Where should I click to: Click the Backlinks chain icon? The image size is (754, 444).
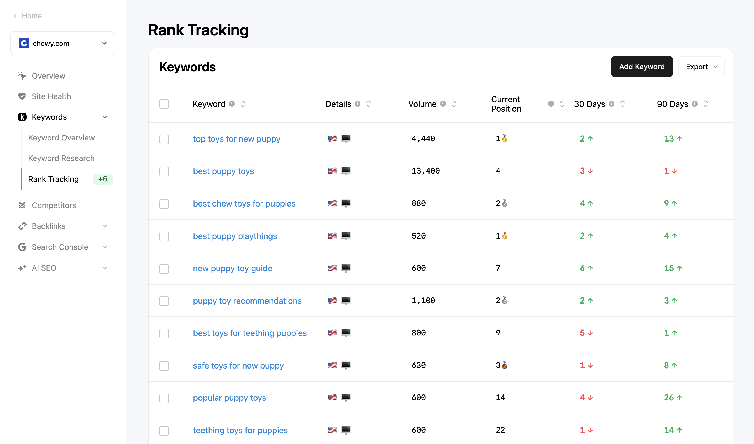(22, 226)
